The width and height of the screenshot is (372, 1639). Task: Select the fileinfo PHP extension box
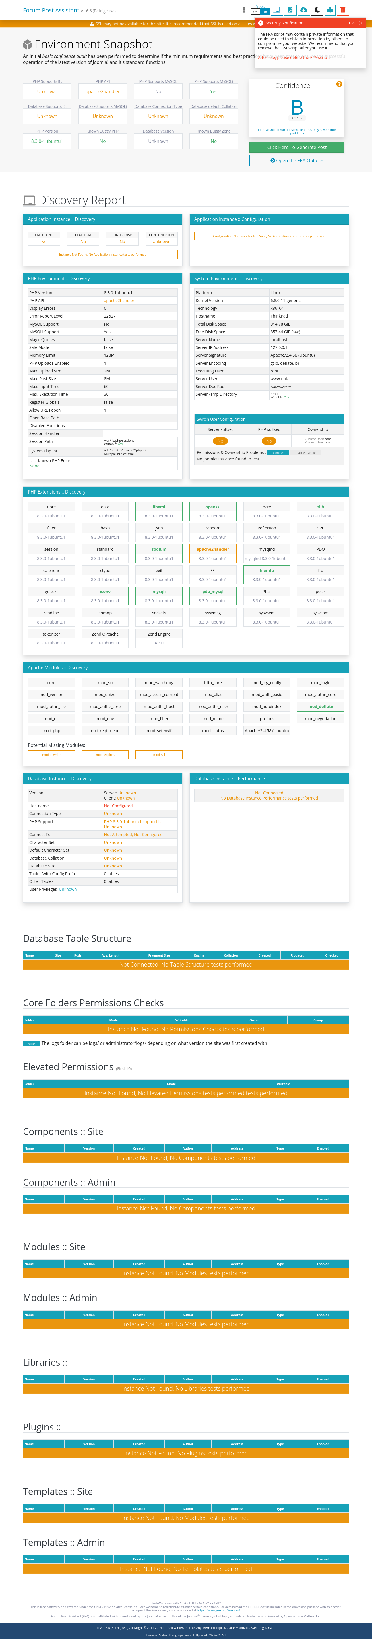(x=267, y=575)
